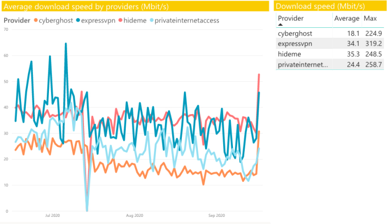The height and width of the screenshot is (224, 389).
Task: Select the cyberghost table row
Action: point(330,33)
